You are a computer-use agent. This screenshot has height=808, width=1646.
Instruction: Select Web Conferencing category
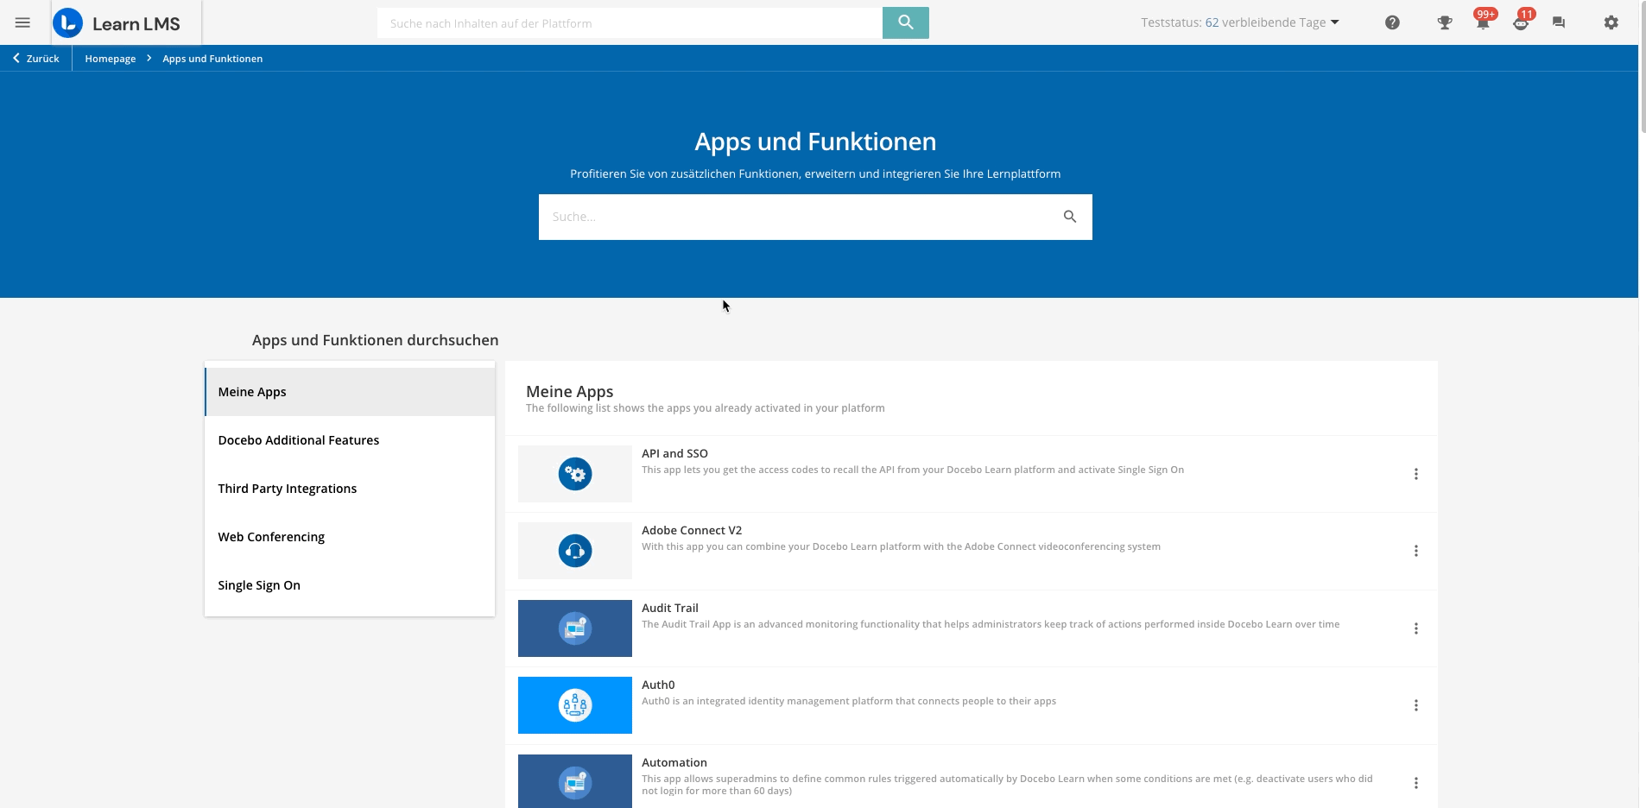tap(350, 537)
